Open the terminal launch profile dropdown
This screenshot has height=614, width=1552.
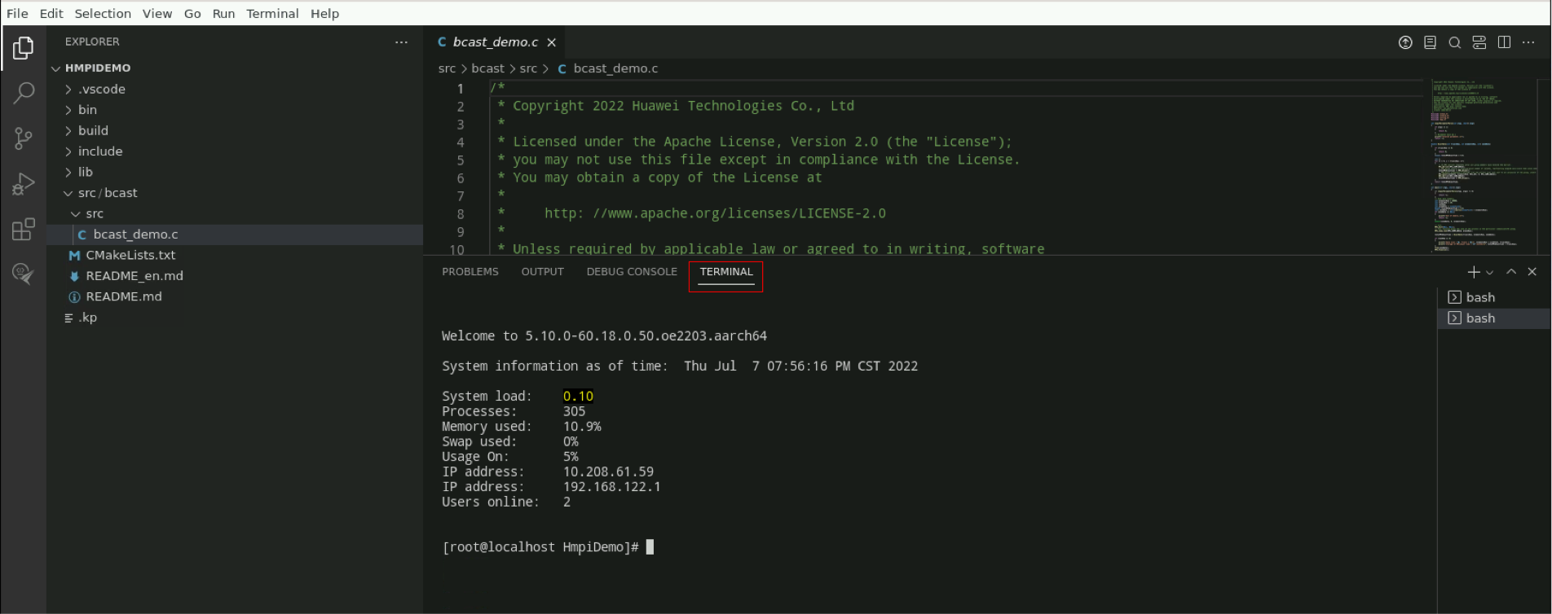click(x=1489, y=272)
